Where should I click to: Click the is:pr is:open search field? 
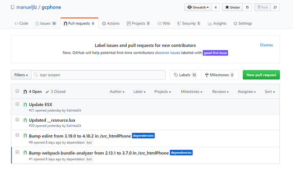pos(99,75)
